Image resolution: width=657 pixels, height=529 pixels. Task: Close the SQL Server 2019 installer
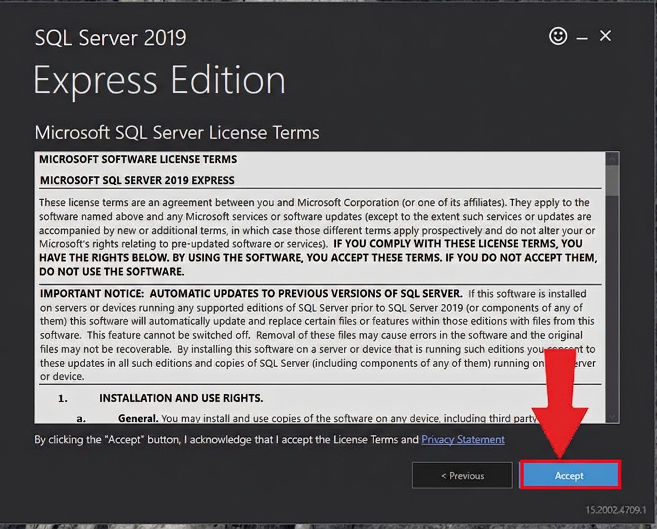[605, 36]
